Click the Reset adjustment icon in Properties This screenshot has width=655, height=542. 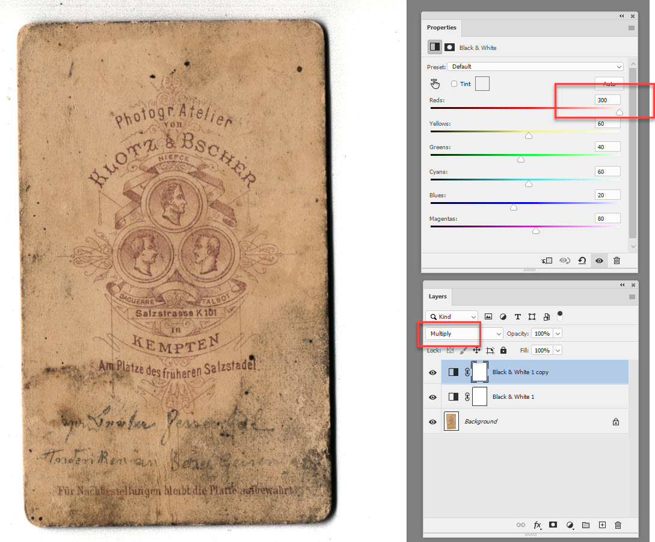(x=582, y=260)
